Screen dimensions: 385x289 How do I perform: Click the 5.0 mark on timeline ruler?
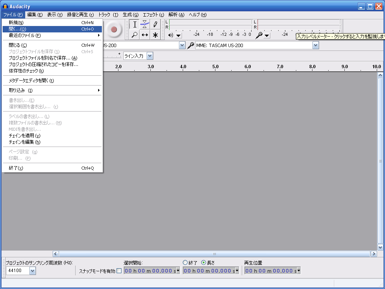click(215, 67)
